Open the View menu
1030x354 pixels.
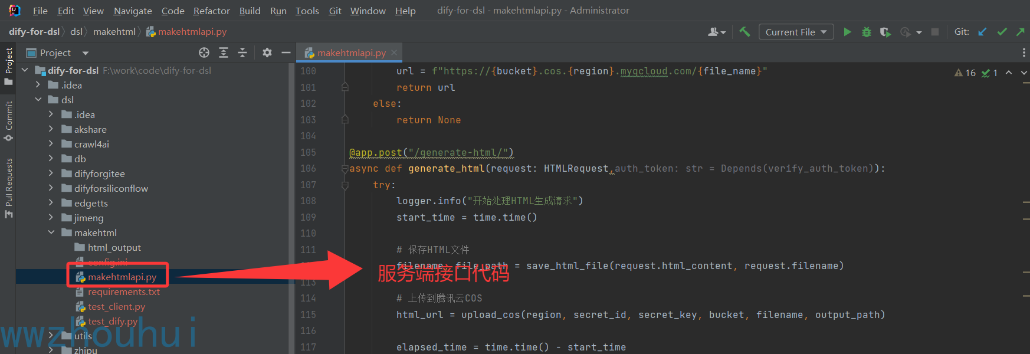coord(93,11)
